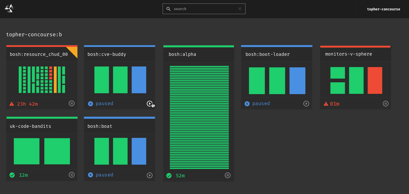The width and height of the screenshot is (409, 194).
Task: Clear the search field with the X icon
Action: [240, 9]
